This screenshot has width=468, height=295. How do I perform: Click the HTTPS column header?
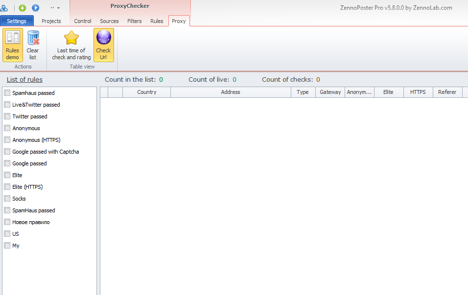418,92
